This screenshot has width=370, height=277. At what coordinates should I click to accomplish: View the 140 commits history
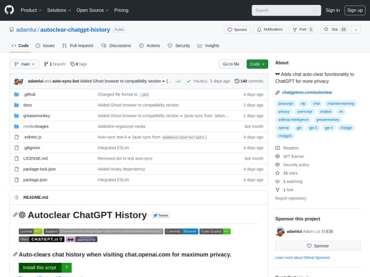tap(249, 81)
